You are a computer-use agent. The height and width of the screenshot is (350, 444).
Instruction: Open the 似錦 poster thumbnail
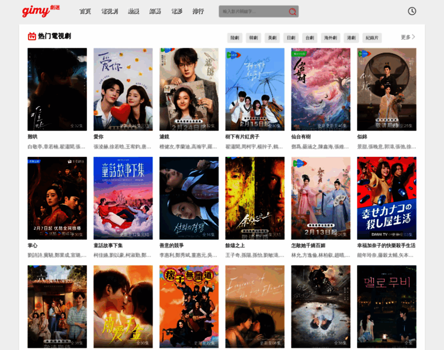click(387, 89)
